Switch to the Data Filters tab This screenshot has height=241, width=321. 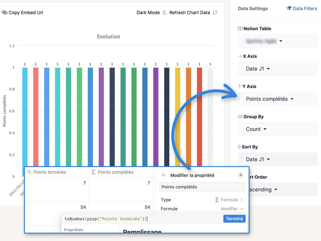click(301, 9)
